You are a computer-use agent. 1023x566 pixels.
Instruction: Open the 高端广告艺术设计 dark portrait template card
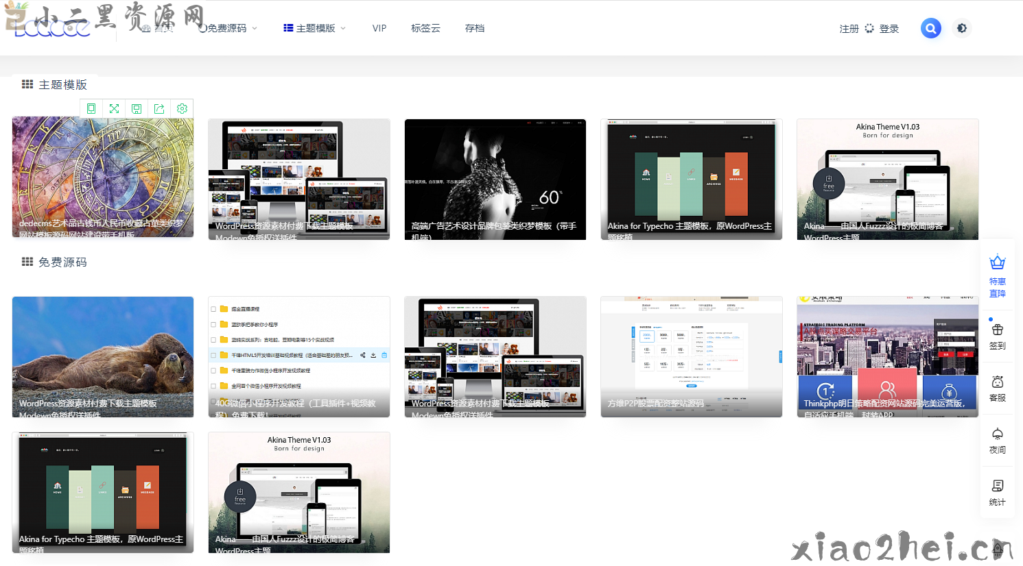pyautogui.click(x=495, y=180)
